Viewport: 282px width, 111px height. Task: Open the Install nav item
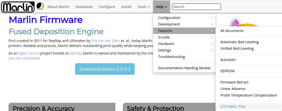pyautogui.click(x=126, y=7)
